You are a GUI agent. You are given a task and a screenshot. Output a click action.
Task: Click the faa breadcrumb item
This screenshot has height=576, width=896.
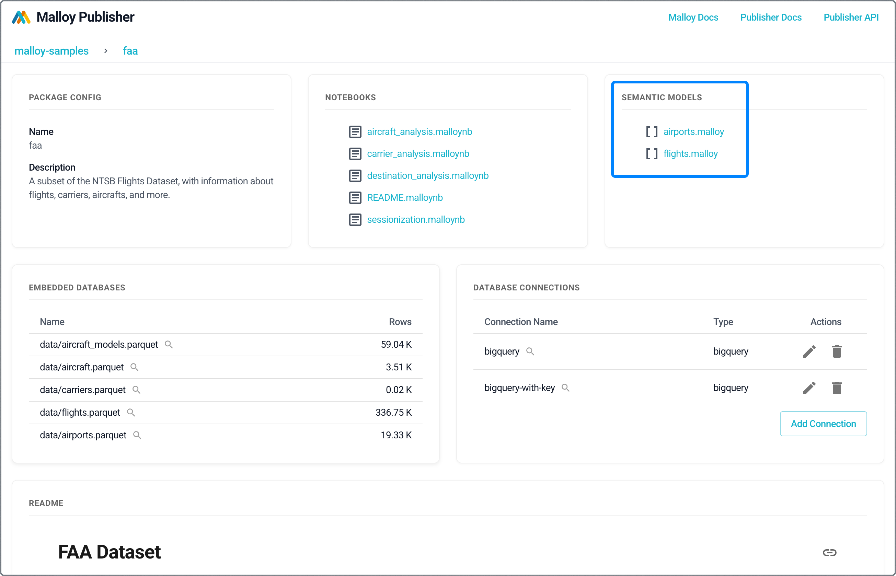pyautogui.click(x=130, y=51)
